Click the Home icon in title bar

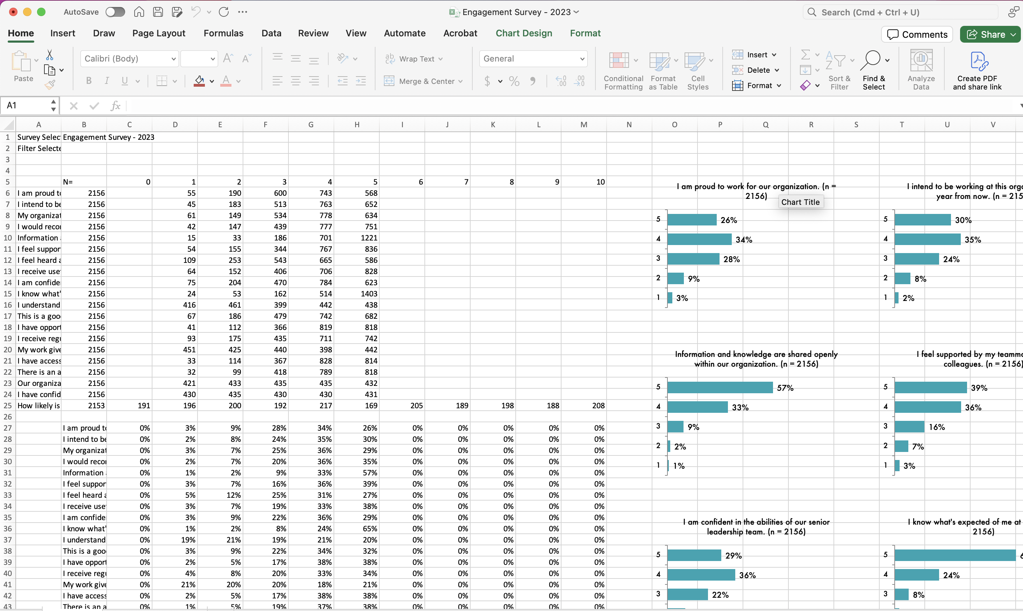(x=139, y=12)
